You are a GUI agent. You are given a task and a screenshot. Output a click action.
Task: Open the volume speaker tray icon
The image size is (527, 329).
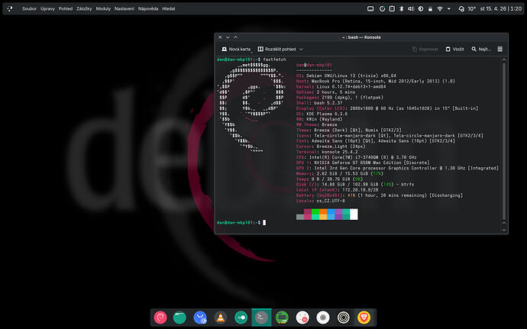[x=411, y=8]
